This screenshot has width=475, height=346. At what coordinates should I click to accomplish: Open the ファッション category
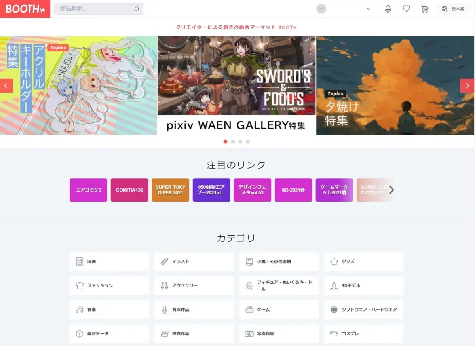pos(109,285)
